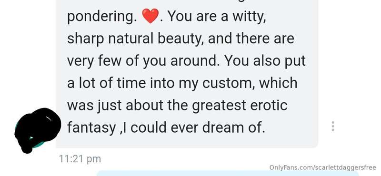Click the words "and there are"
381x176 pixels.
(251, 39)
